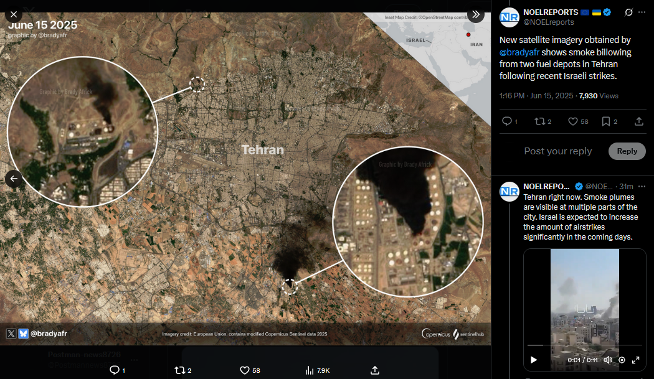Open video settings gear icon
The width and height of the screenshot is (654, 379).
coord(622,360)
